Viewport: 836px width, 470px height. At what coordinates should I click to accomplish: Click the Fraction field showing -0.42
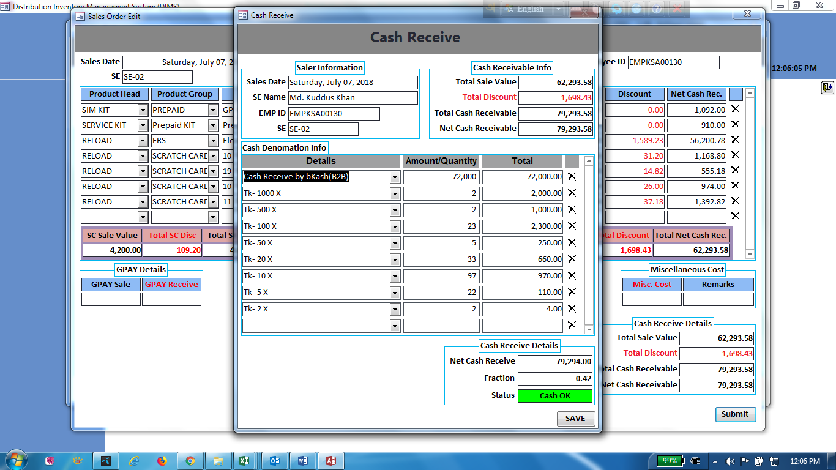click(x=555, y=379)
